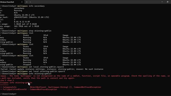The image size is (171, 96).
Task: Click 'Ubuntu 22.04.2 LTS' release value
Action: tap(24, 15)
